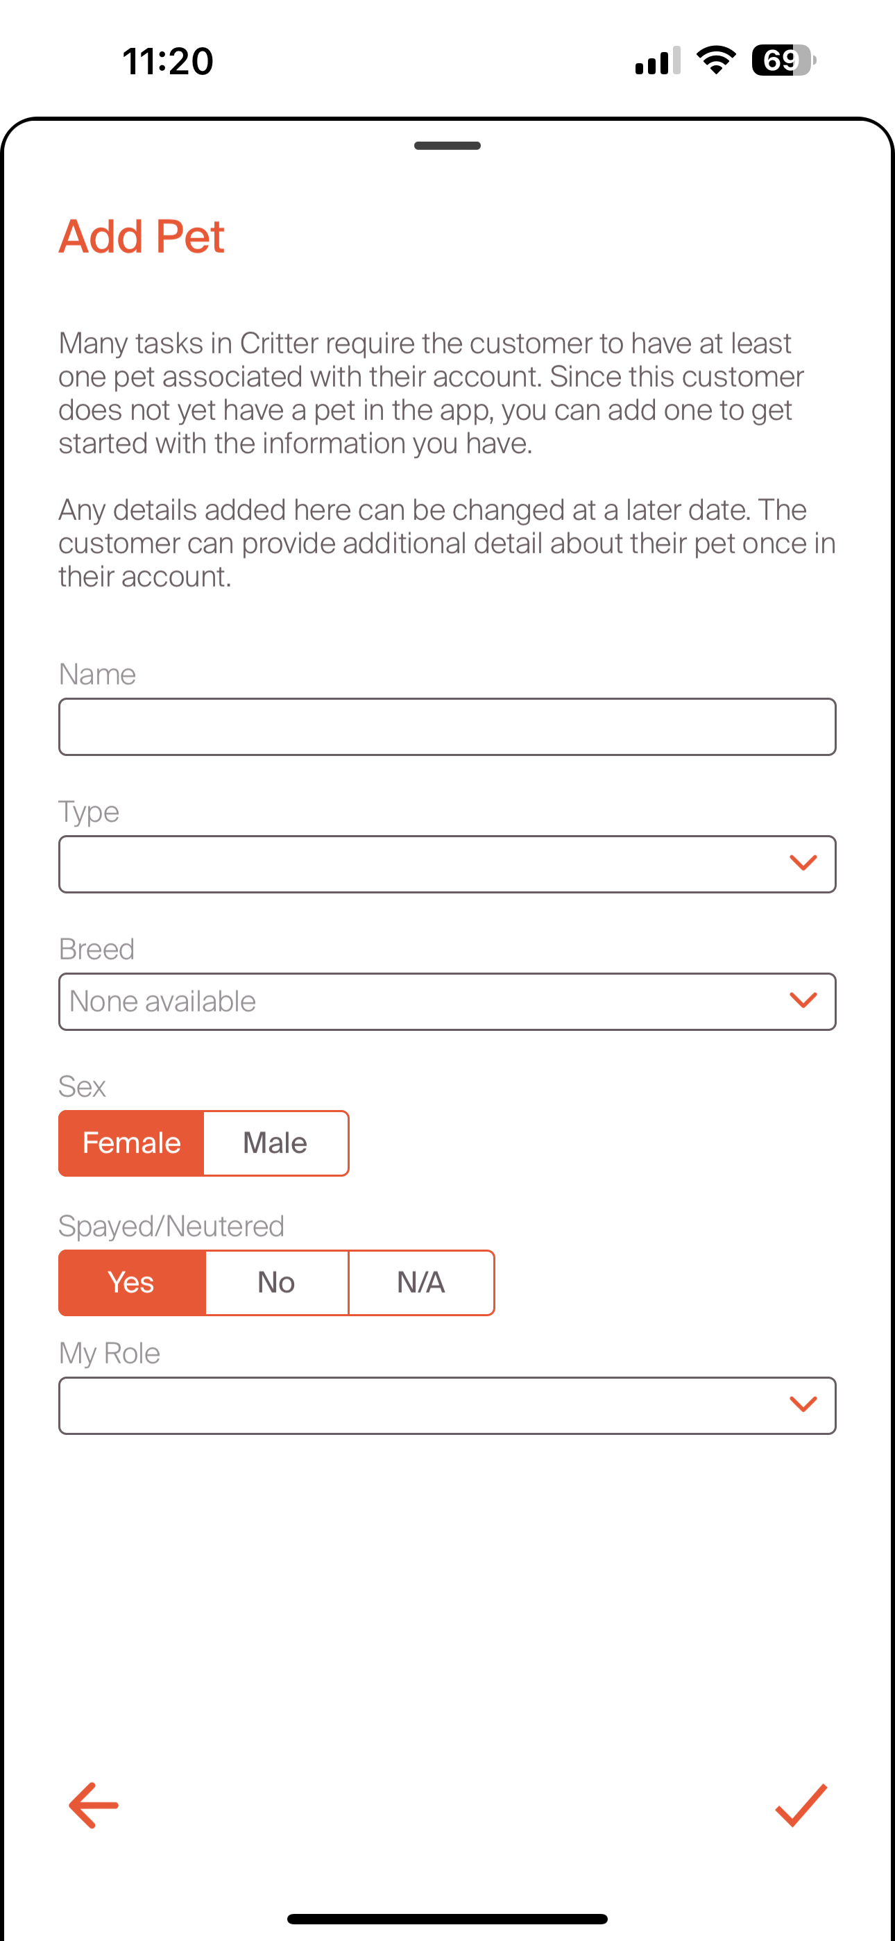Tap the Breed field chevron icon
This screenshot has height=1941, width=895.
coord(802,1000)
